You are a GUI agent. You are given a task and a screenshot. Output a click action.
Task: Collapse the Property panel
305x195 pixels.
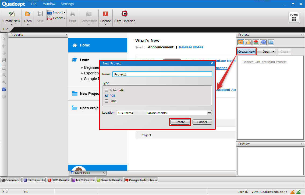66,35
